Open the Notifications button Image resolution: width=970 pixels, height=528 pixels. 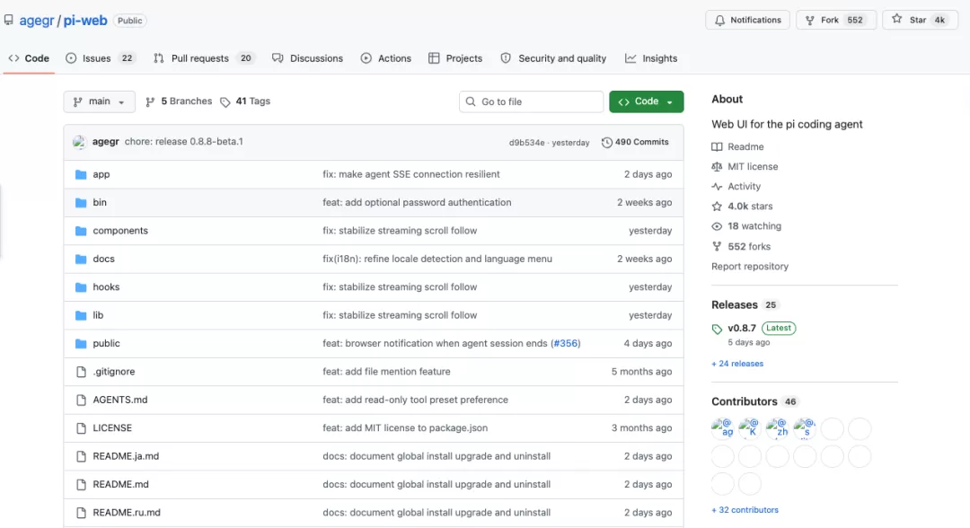click(747, 20)
